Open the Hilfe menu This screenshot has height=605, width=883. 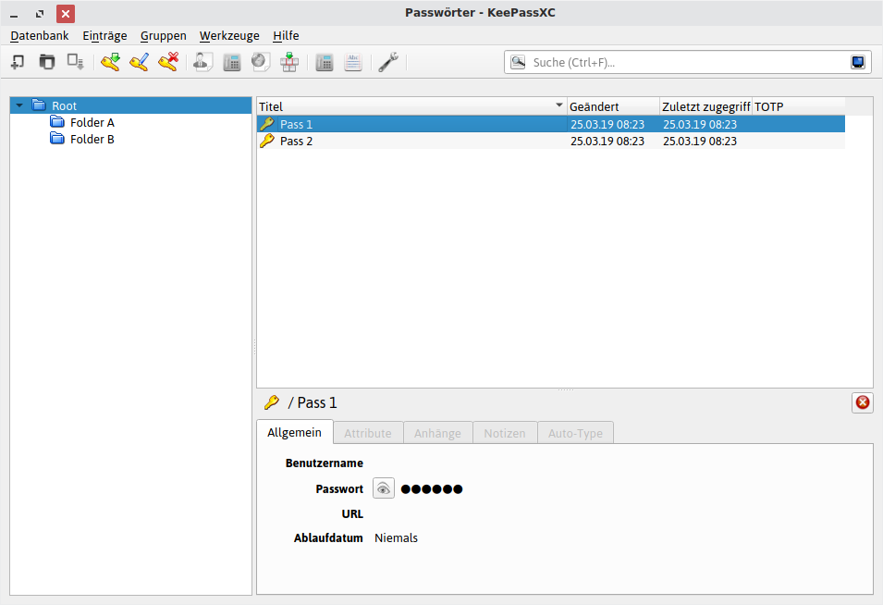(x=286, y=35)
